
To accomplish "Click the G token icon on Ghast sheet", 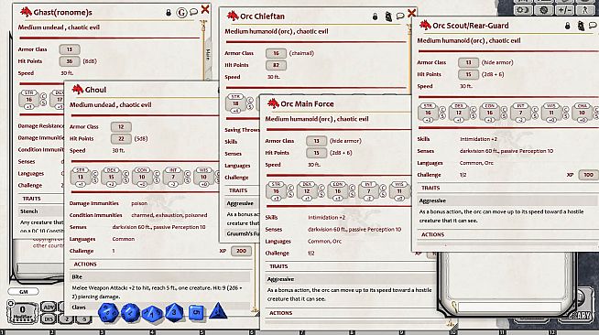I will (182, 13).
